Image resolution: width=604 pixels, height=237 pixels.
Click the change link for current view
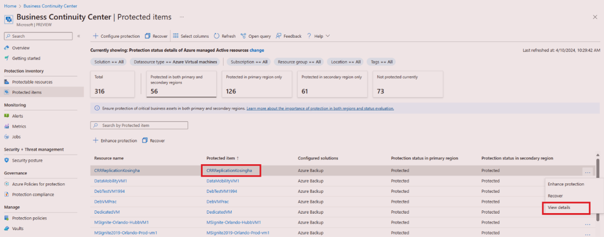coord(257,50)
